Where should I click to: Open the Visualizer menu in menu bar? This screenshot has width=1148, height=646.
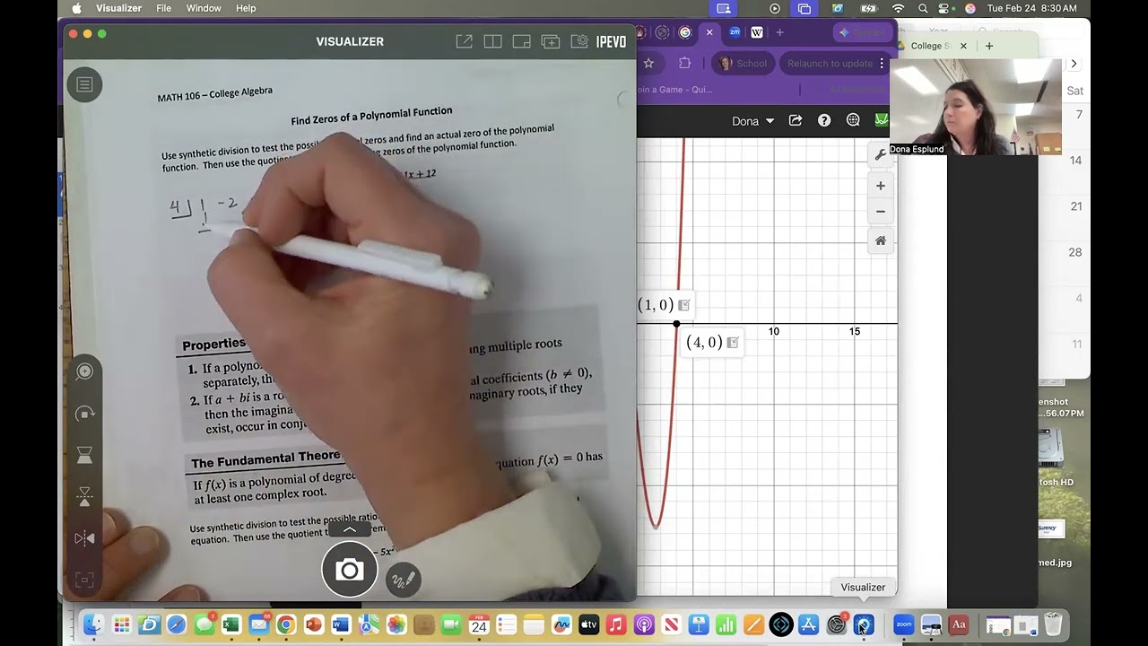point(118,8)
